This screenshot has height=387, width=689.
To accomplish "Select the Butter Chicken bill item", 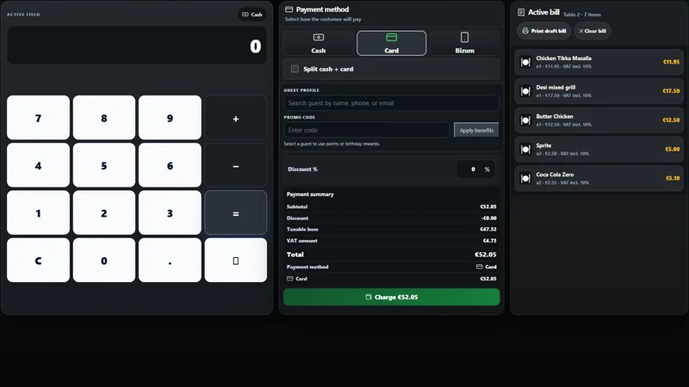I will point(599,120).
